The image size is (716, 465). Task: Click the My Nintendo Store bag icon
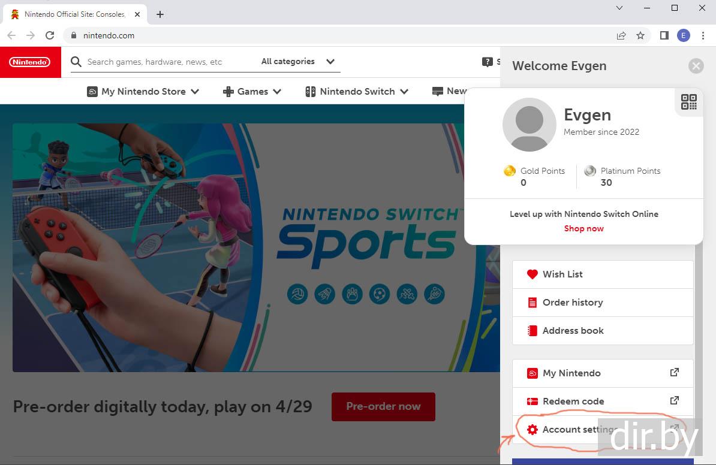(x=92, y=92)
